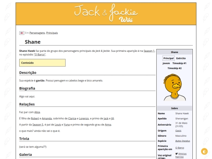Open Alice's character page
The width and height of the screenshot is (212, 159).
37,112
